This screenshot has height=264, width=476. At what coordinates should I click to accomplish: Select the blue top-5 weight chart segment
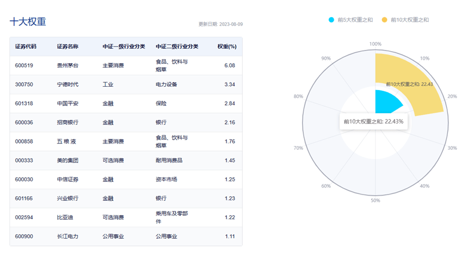pyautogui.click(x=386, y=102)
